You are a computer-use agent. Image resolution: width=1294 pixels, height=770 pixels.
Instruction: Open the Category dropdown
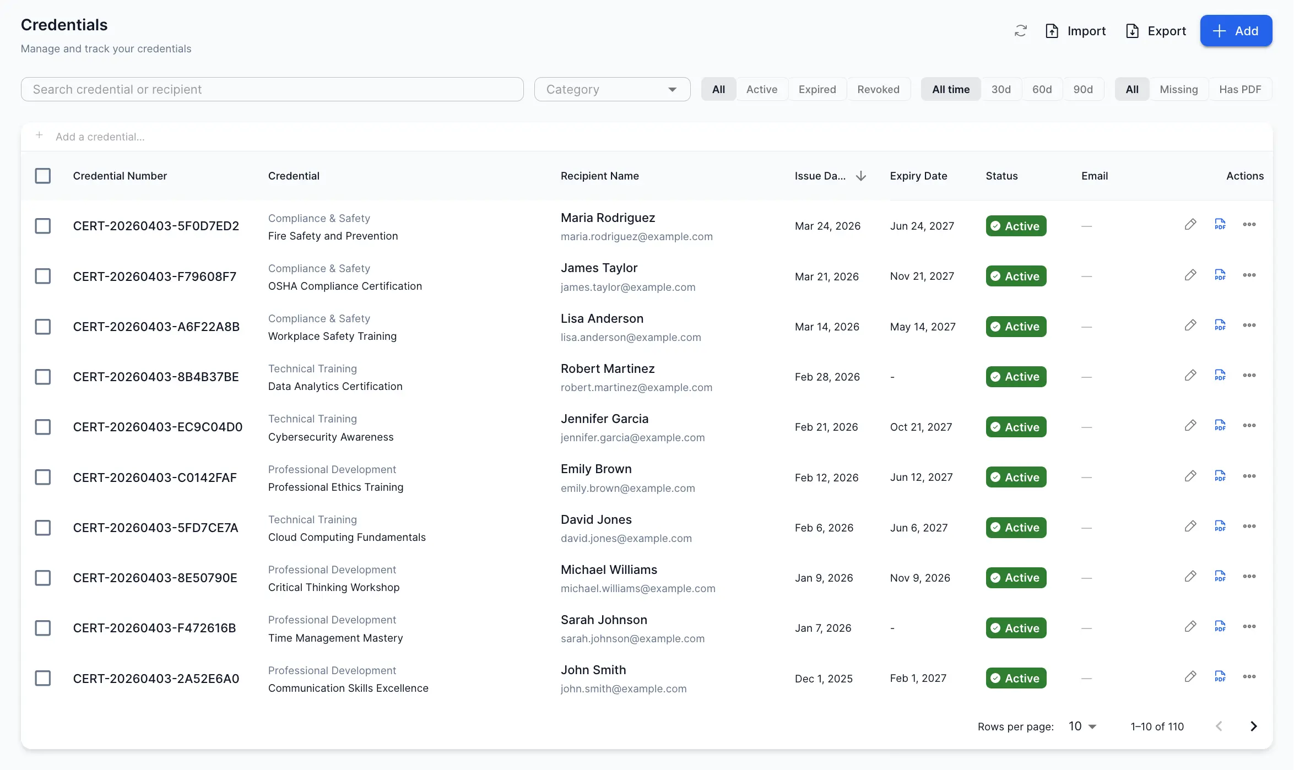pos(612,89)
